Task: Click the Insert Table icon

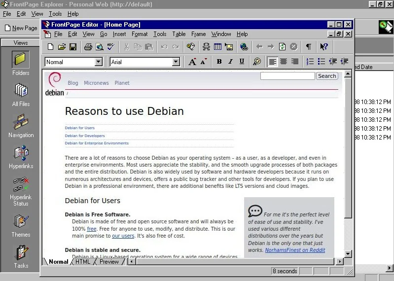Action: pyautogui.click(x=217, y=47)
